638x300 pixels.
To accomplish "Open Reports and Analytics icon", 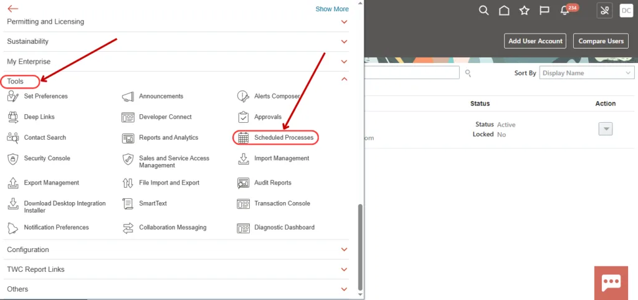I will coord(128,138).
